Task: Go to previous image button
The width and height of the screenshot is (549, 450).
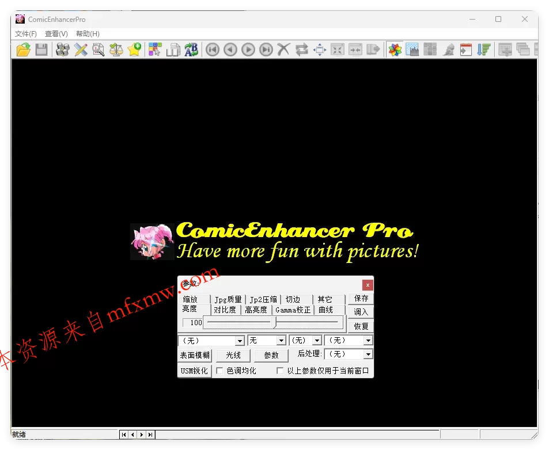Action: click(x=230, y=49)
